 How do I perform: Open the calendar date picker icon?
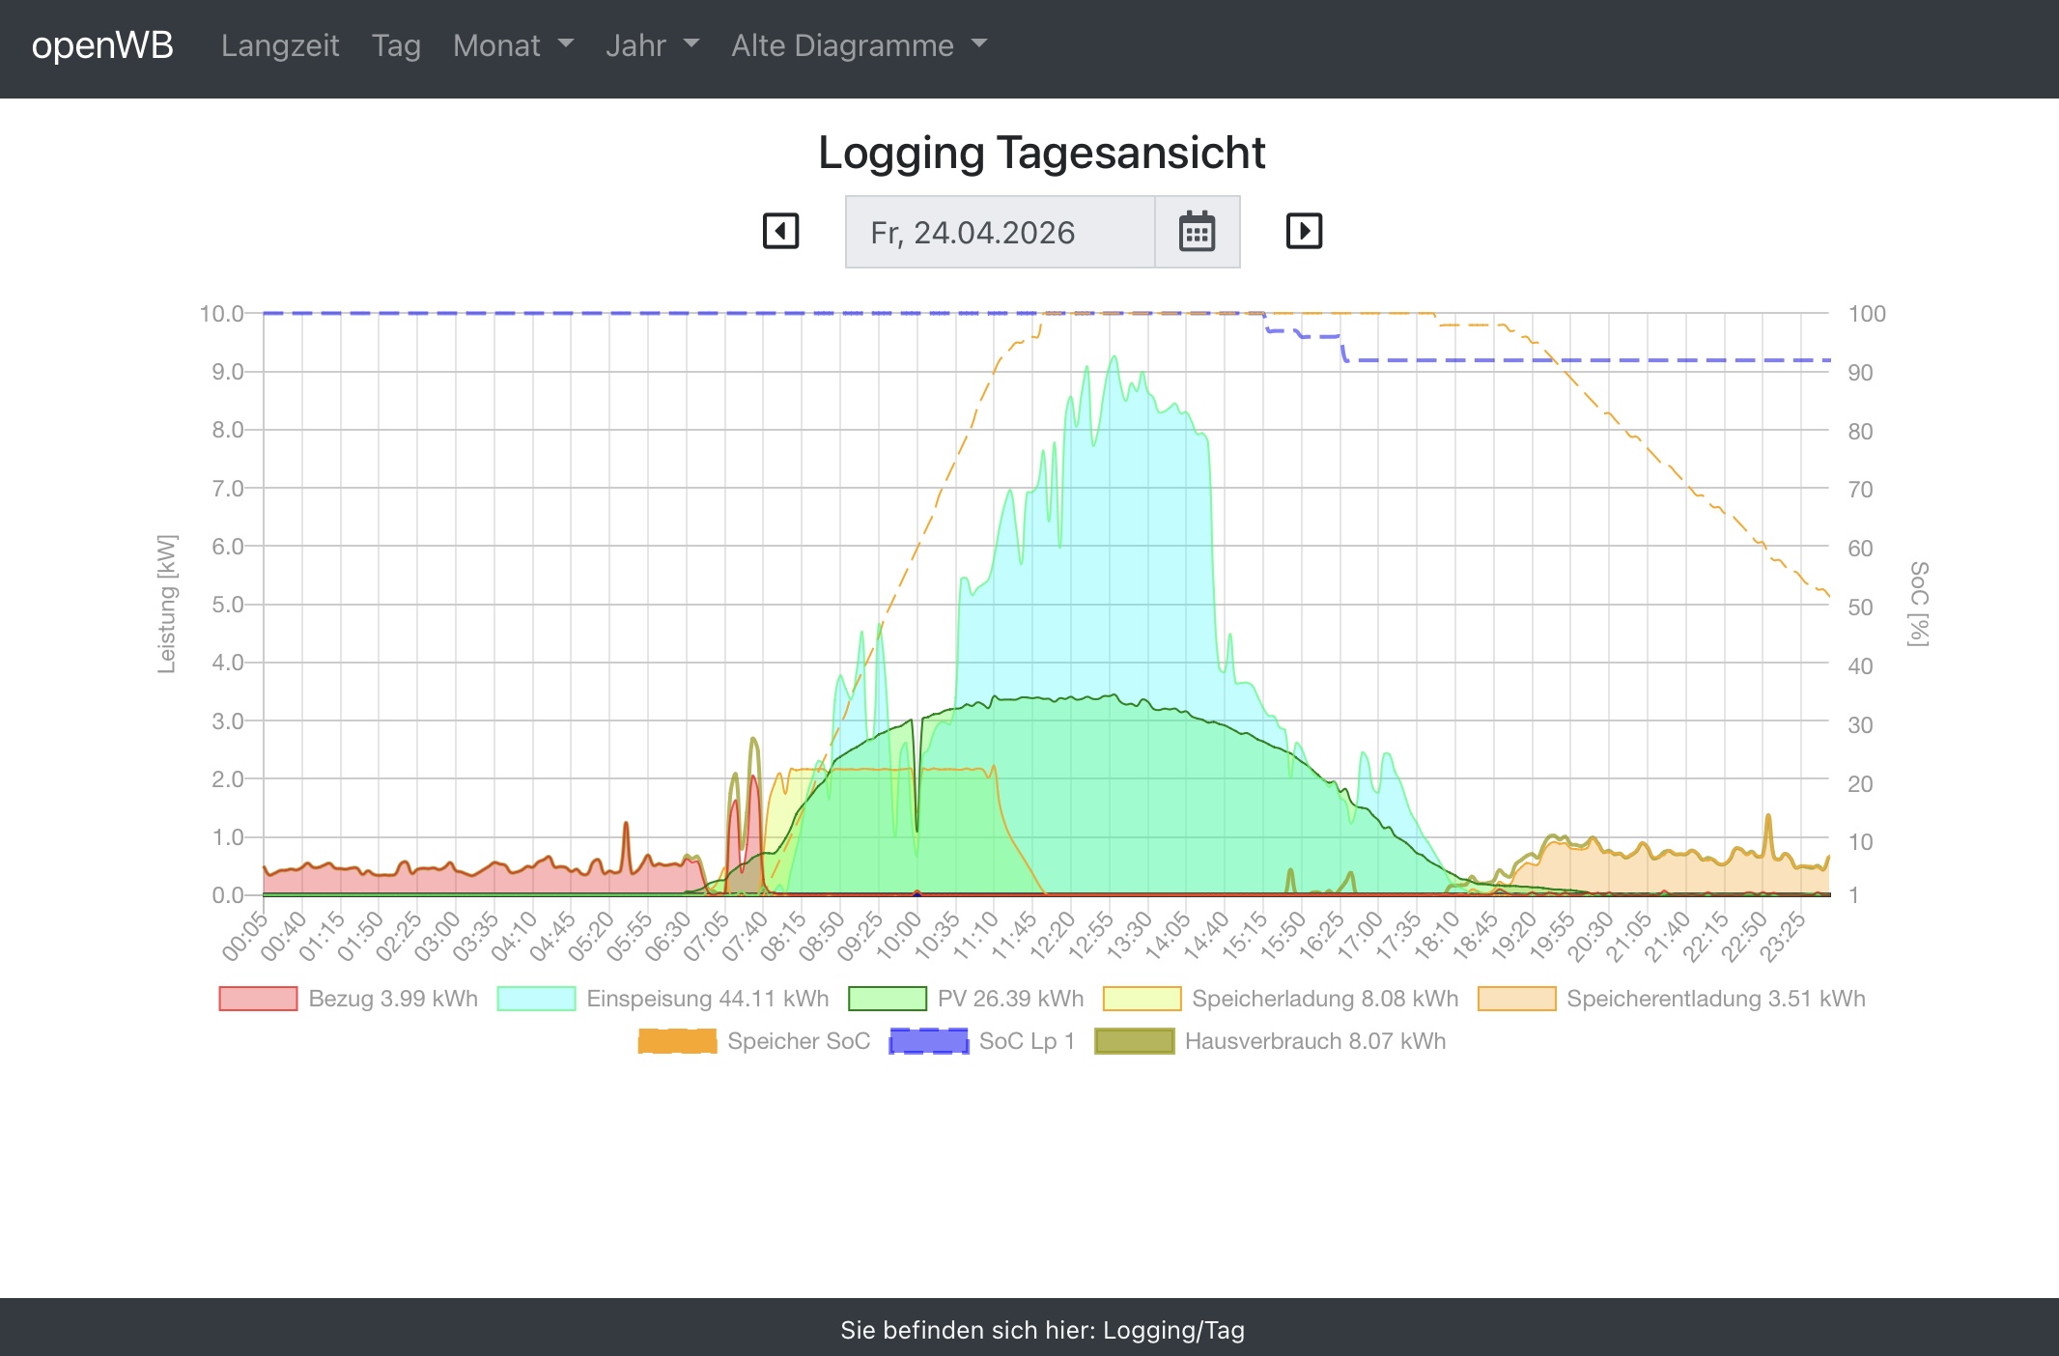click(1197, 232)
